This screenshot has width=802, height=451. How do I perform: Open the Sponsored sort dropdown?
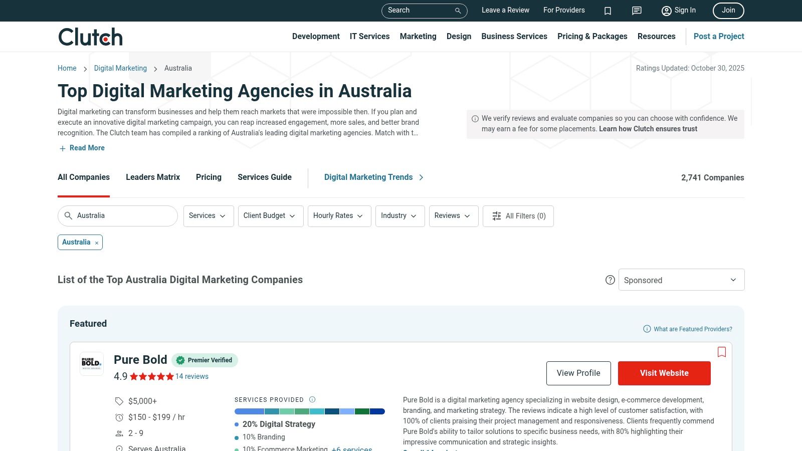coord(681,280)
